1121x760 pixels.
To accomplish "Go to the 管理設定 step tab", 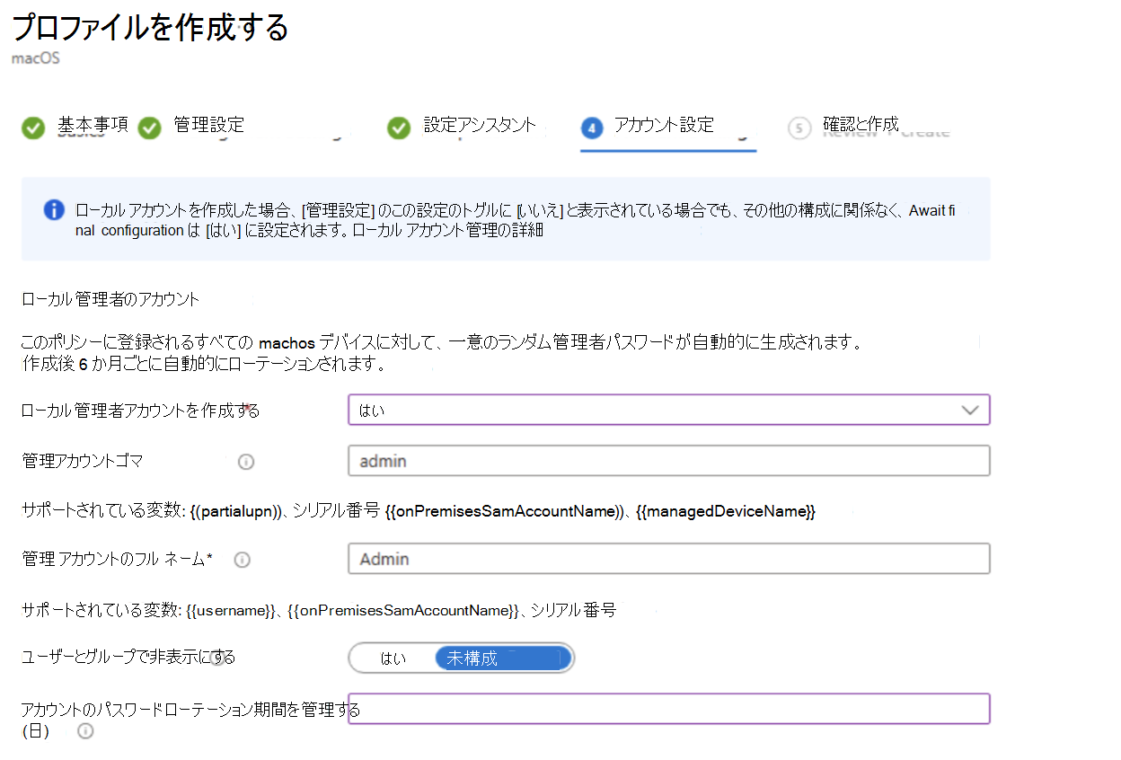I will (x=208, y=125).
